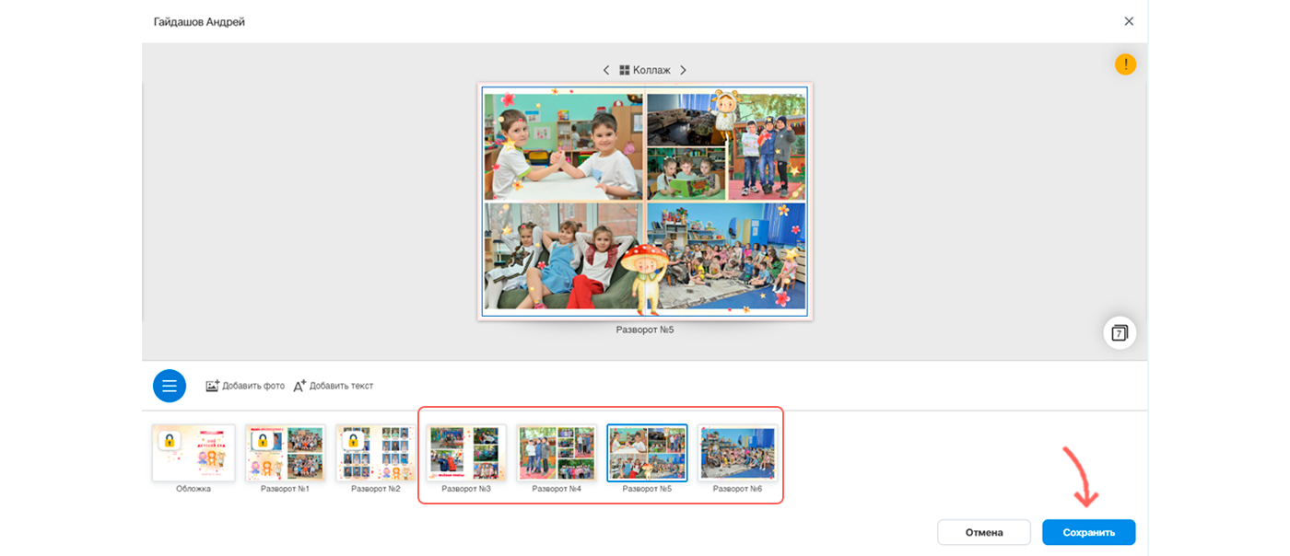Close the Гайдашов Андрей dialog
Screen dimensions: 1290x556
point(1129,21)
